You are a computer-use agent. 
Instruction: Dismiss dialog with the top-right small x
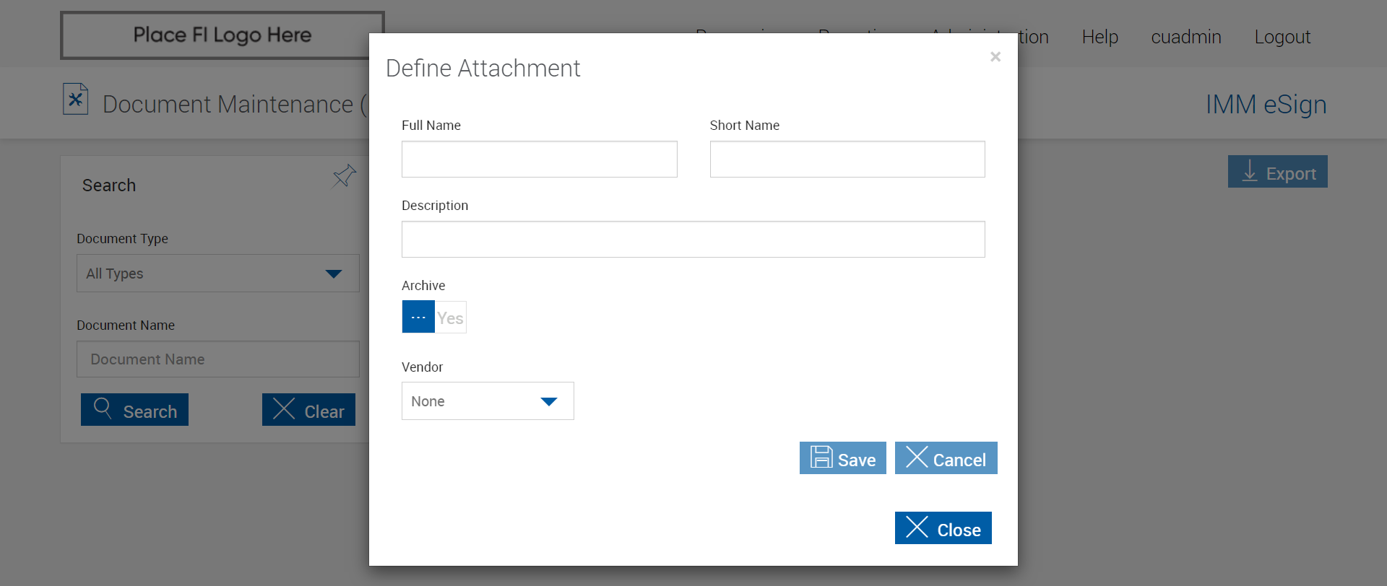995,56
